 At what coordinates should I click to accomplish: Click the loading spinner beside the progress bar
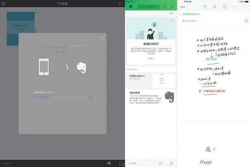pos(91,97)
